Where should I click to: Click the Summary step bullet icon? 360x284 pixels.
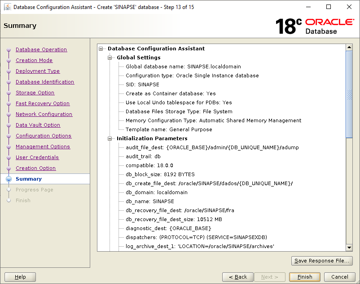point(9,179)
